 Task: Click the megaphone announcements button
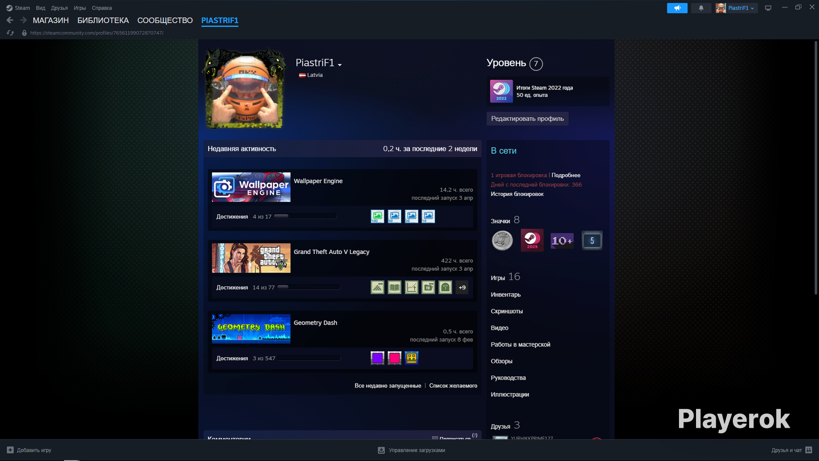click(677, 8)
